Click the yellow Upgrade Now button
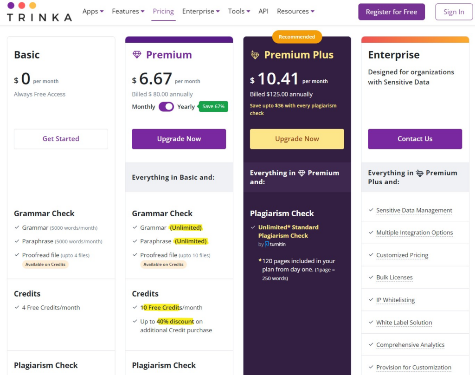Screen dimensions: 475x375 [297, 139]
